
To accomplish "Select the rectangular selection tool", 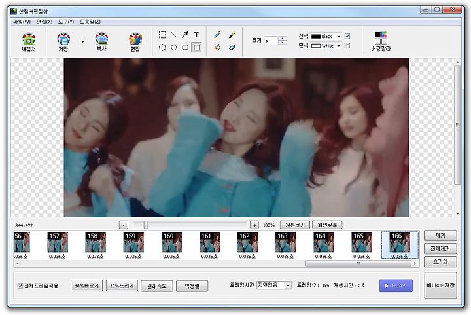I will pyautogui.click(x=162, y=35).
